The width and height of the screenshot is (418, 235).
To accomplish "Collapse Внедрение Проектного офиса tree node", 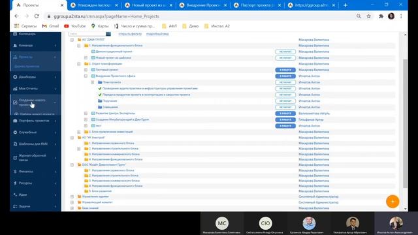I will click(86, 76).
